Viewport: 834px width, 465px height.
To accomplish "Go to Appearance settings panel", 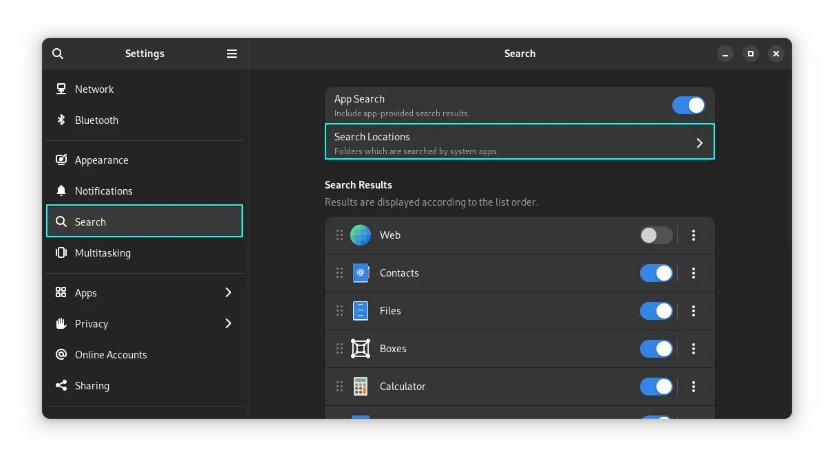I will tap(101, 160).
